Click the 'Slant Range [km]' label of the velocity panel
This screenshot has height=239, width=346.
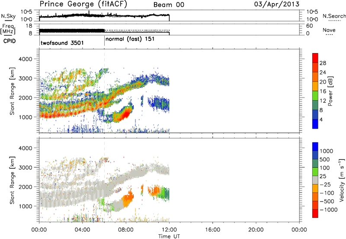click(x=12, y=180)
